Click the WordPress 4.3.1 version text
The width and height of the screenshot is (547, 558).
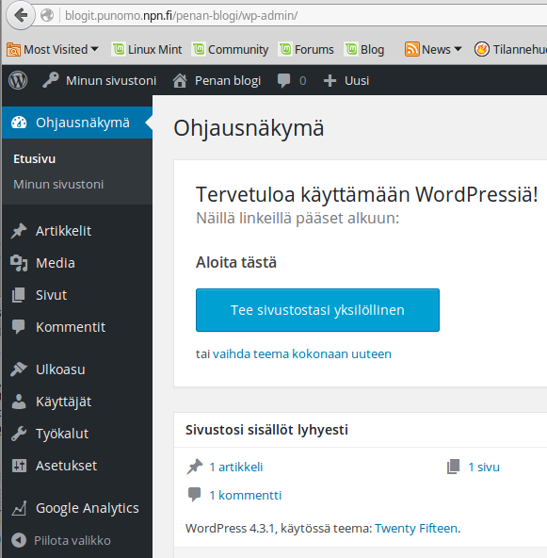click(231, 529)
